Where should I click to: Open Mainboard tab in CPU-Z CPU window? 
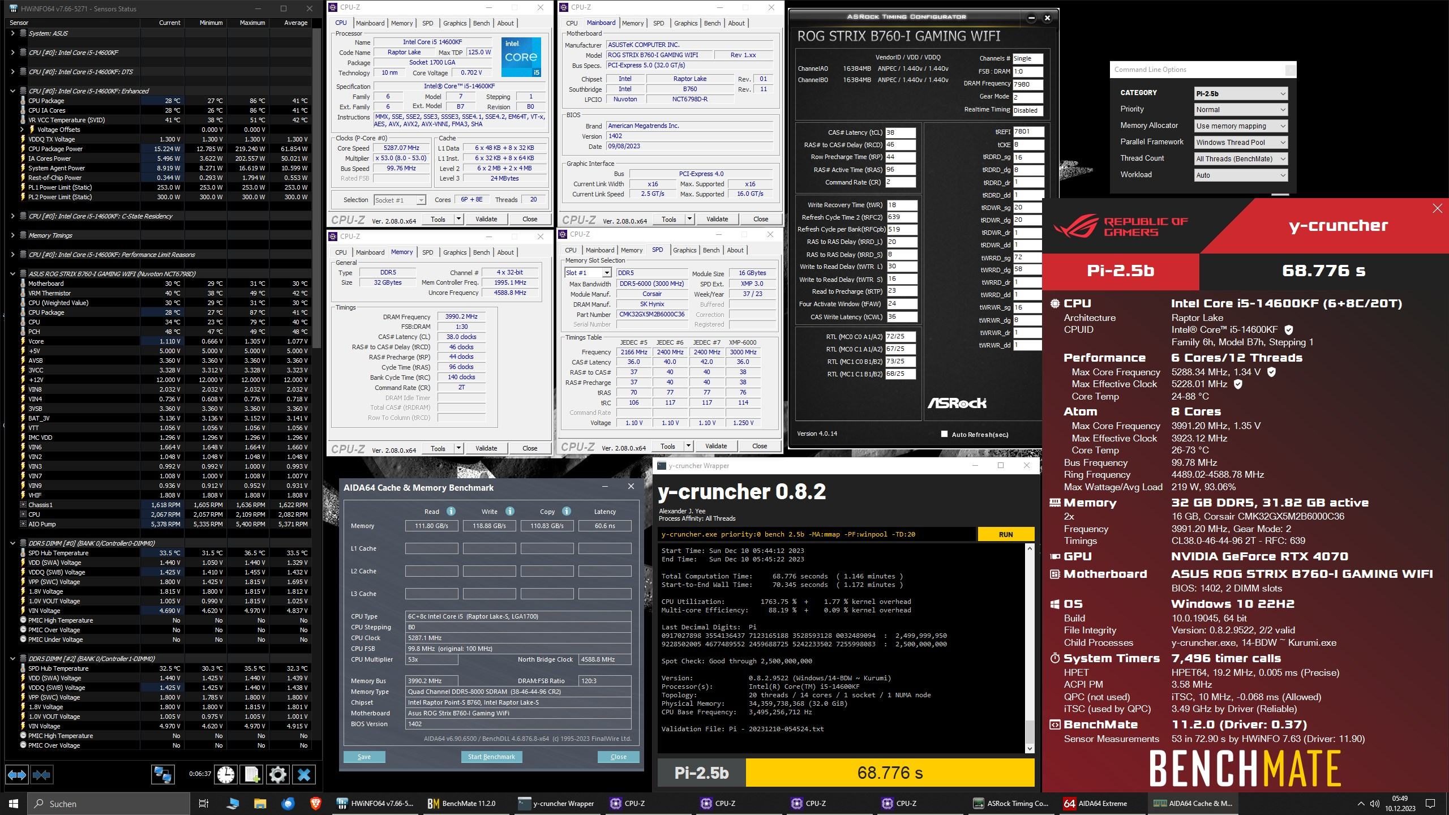(370, 23)
